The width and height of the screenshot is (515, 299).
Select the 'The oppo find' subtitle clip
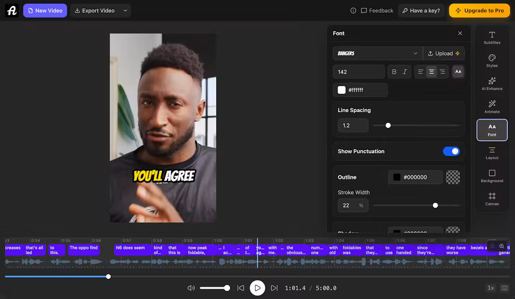[84, 250]
